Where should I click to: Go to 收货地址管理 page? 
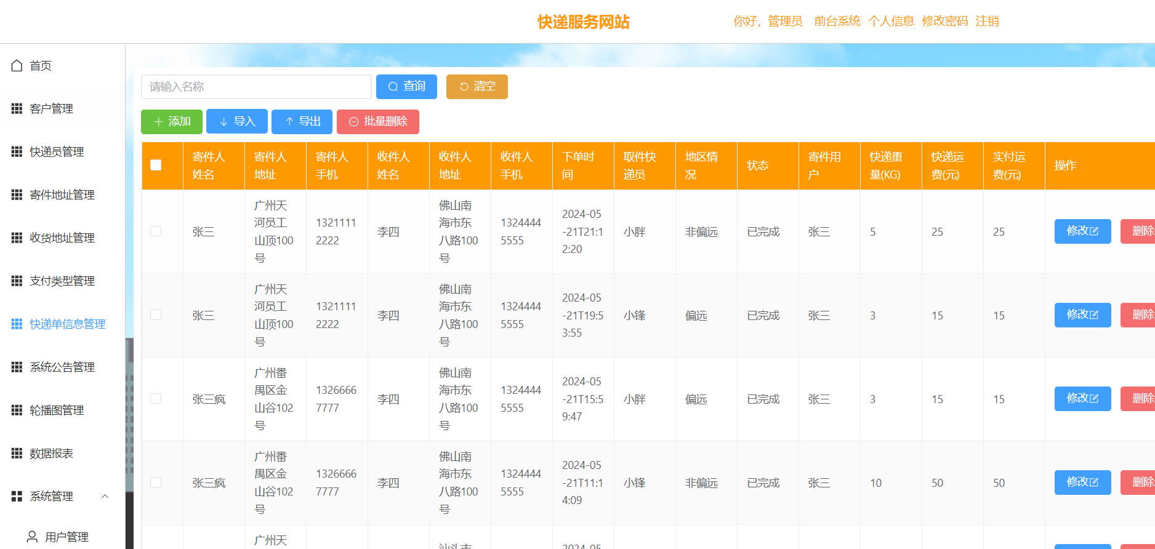(63, 238)
